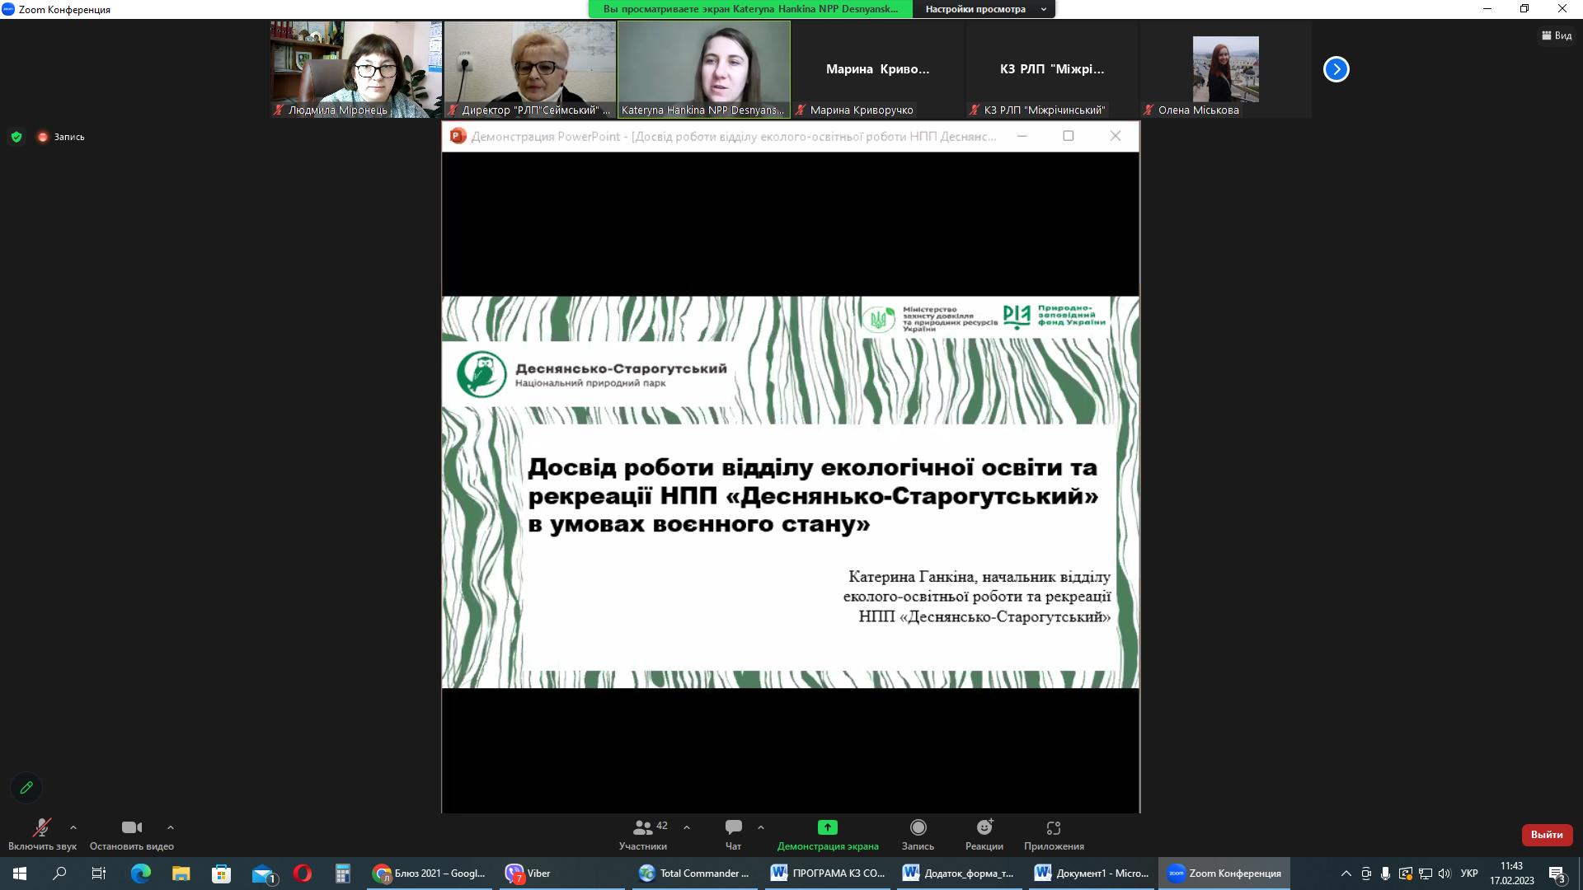Screen dimensions: 1583x890
Task: Click the Reactions smiley icon
Action: click(984, 827)
